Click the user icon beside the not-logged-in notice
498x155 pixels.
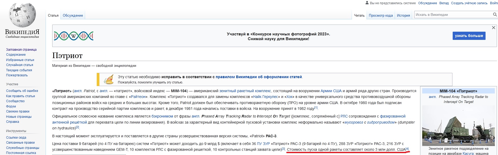(x=367, y=3)
